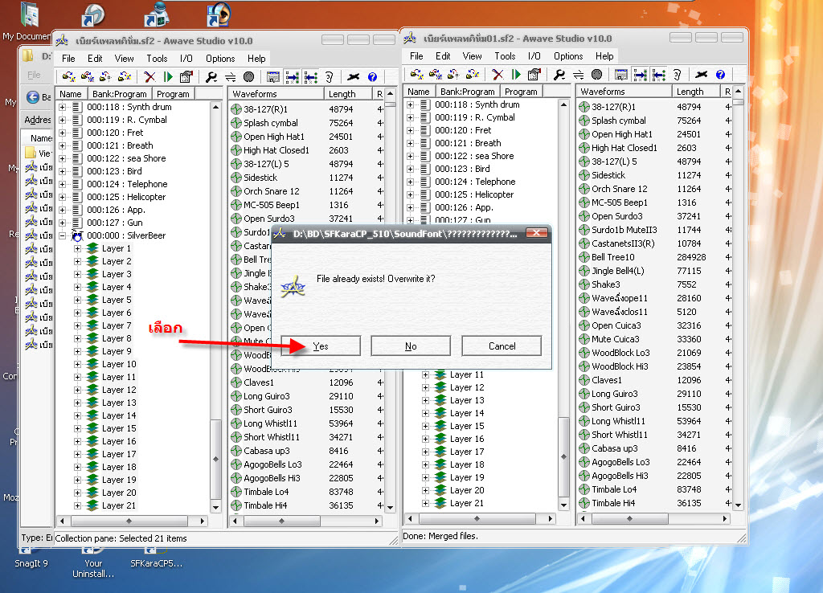Expand 000:125 Helicopter in the right window

tap(411, 194)
